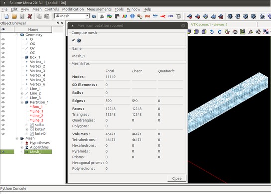Image resolution: width=271 pixels, height=194 pixels.
Task: Click the New document icon
Action: click(x=7, y=16)
